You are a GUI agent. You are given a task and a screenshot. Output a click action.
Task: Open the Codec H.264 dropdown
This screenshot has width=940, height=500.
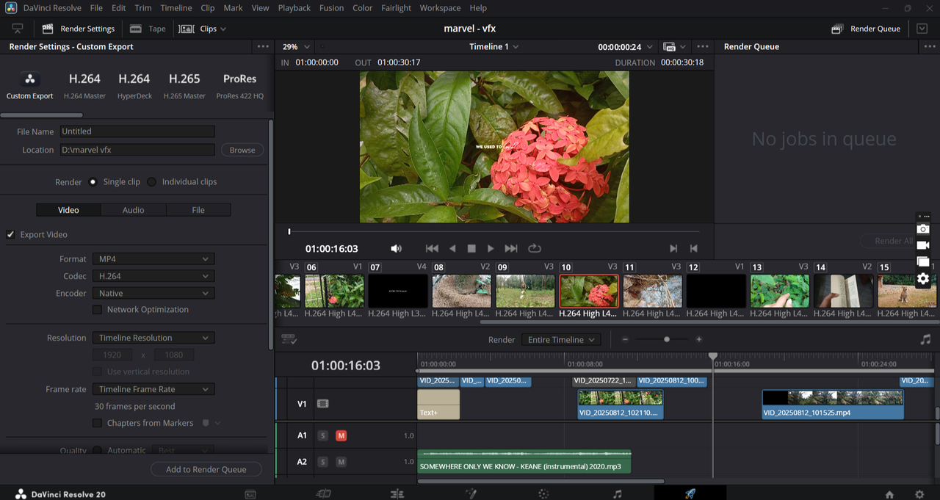153,276
